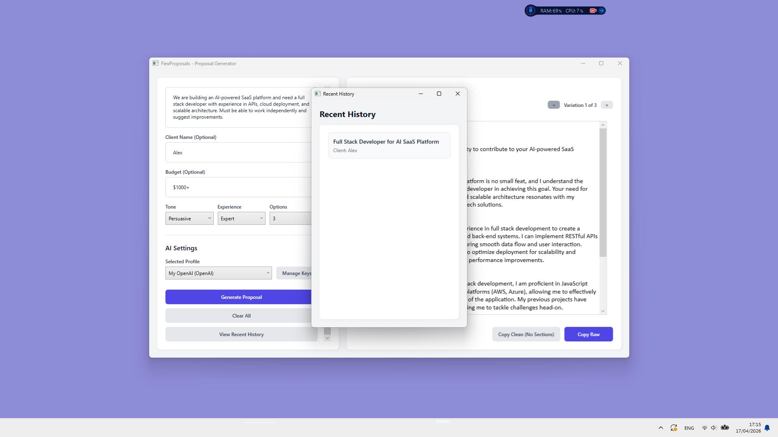Click the job description text box
This screenshot has height=437, width=778.
[x=238, y=107]
